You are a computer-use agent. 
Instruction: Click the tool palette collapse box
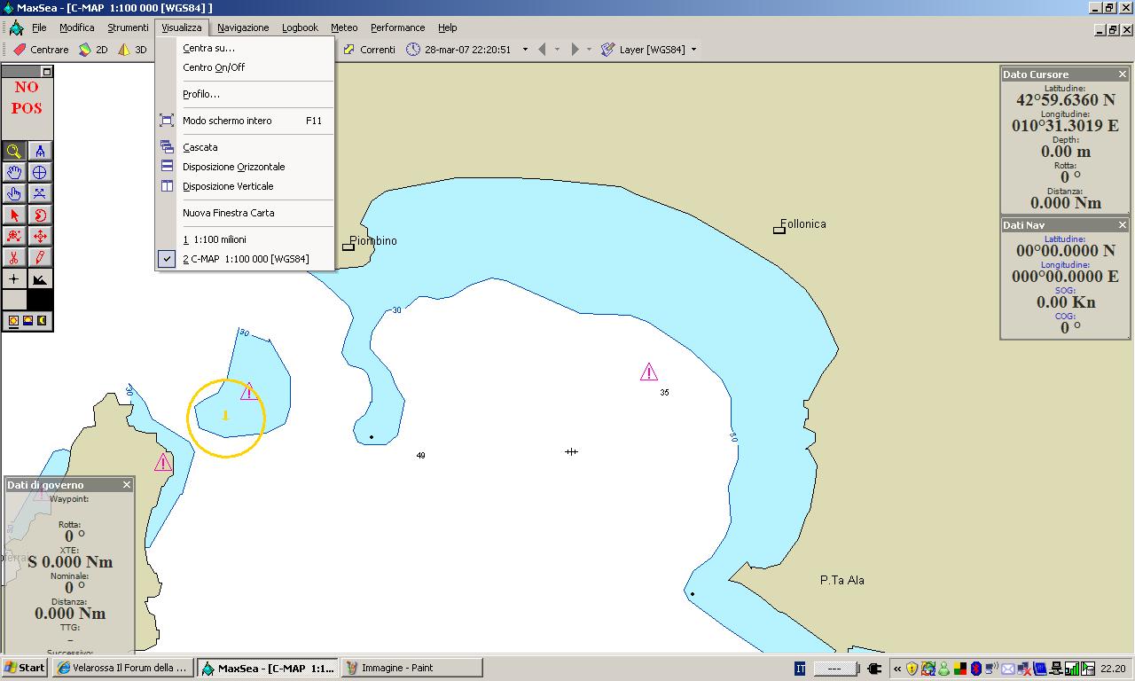pyautogui.click(x=47, y=72)
